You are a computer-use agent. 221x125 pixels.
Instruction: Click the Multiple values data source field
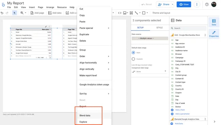tap(150, 38)
